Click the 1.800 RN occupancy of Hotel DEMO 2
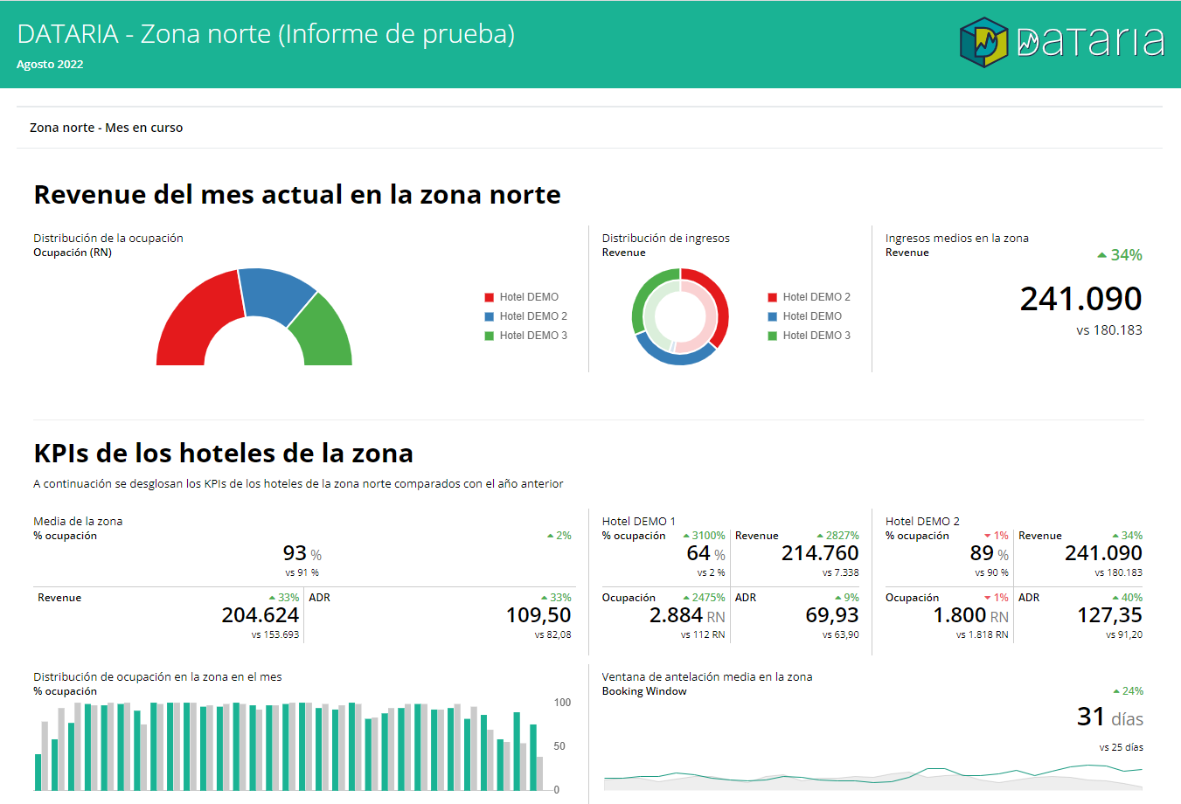 (970, 615)
